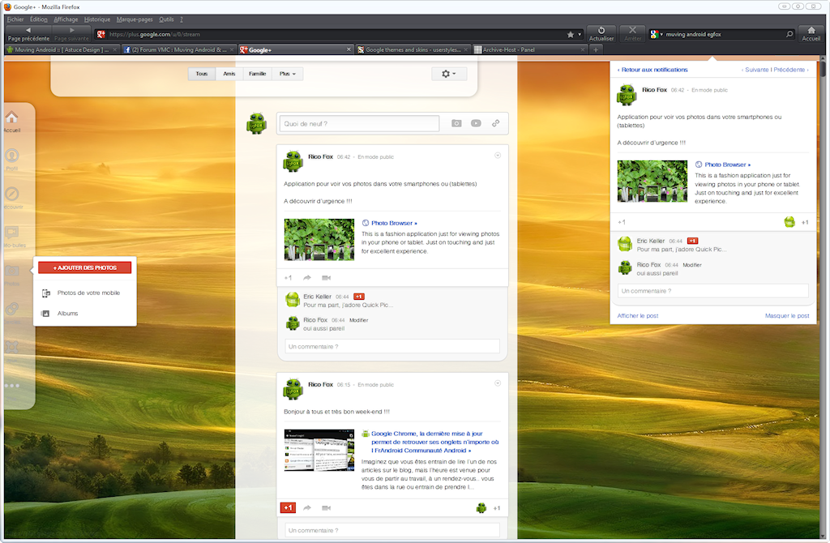Open the Découvrir compass icon in sidebar
Viewport: 830px width, 543px height.
[x=11, y=194]
